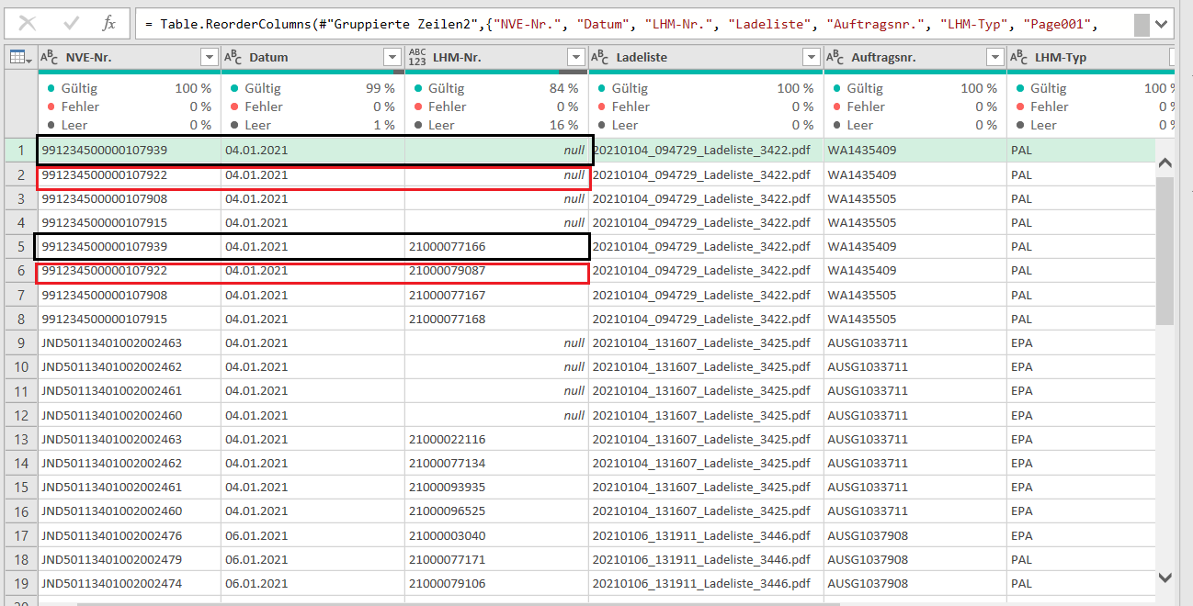Screen dimensions: 1193x606
Task: Click the vertical scrollbar down arrow
Action: (1165, 577)
